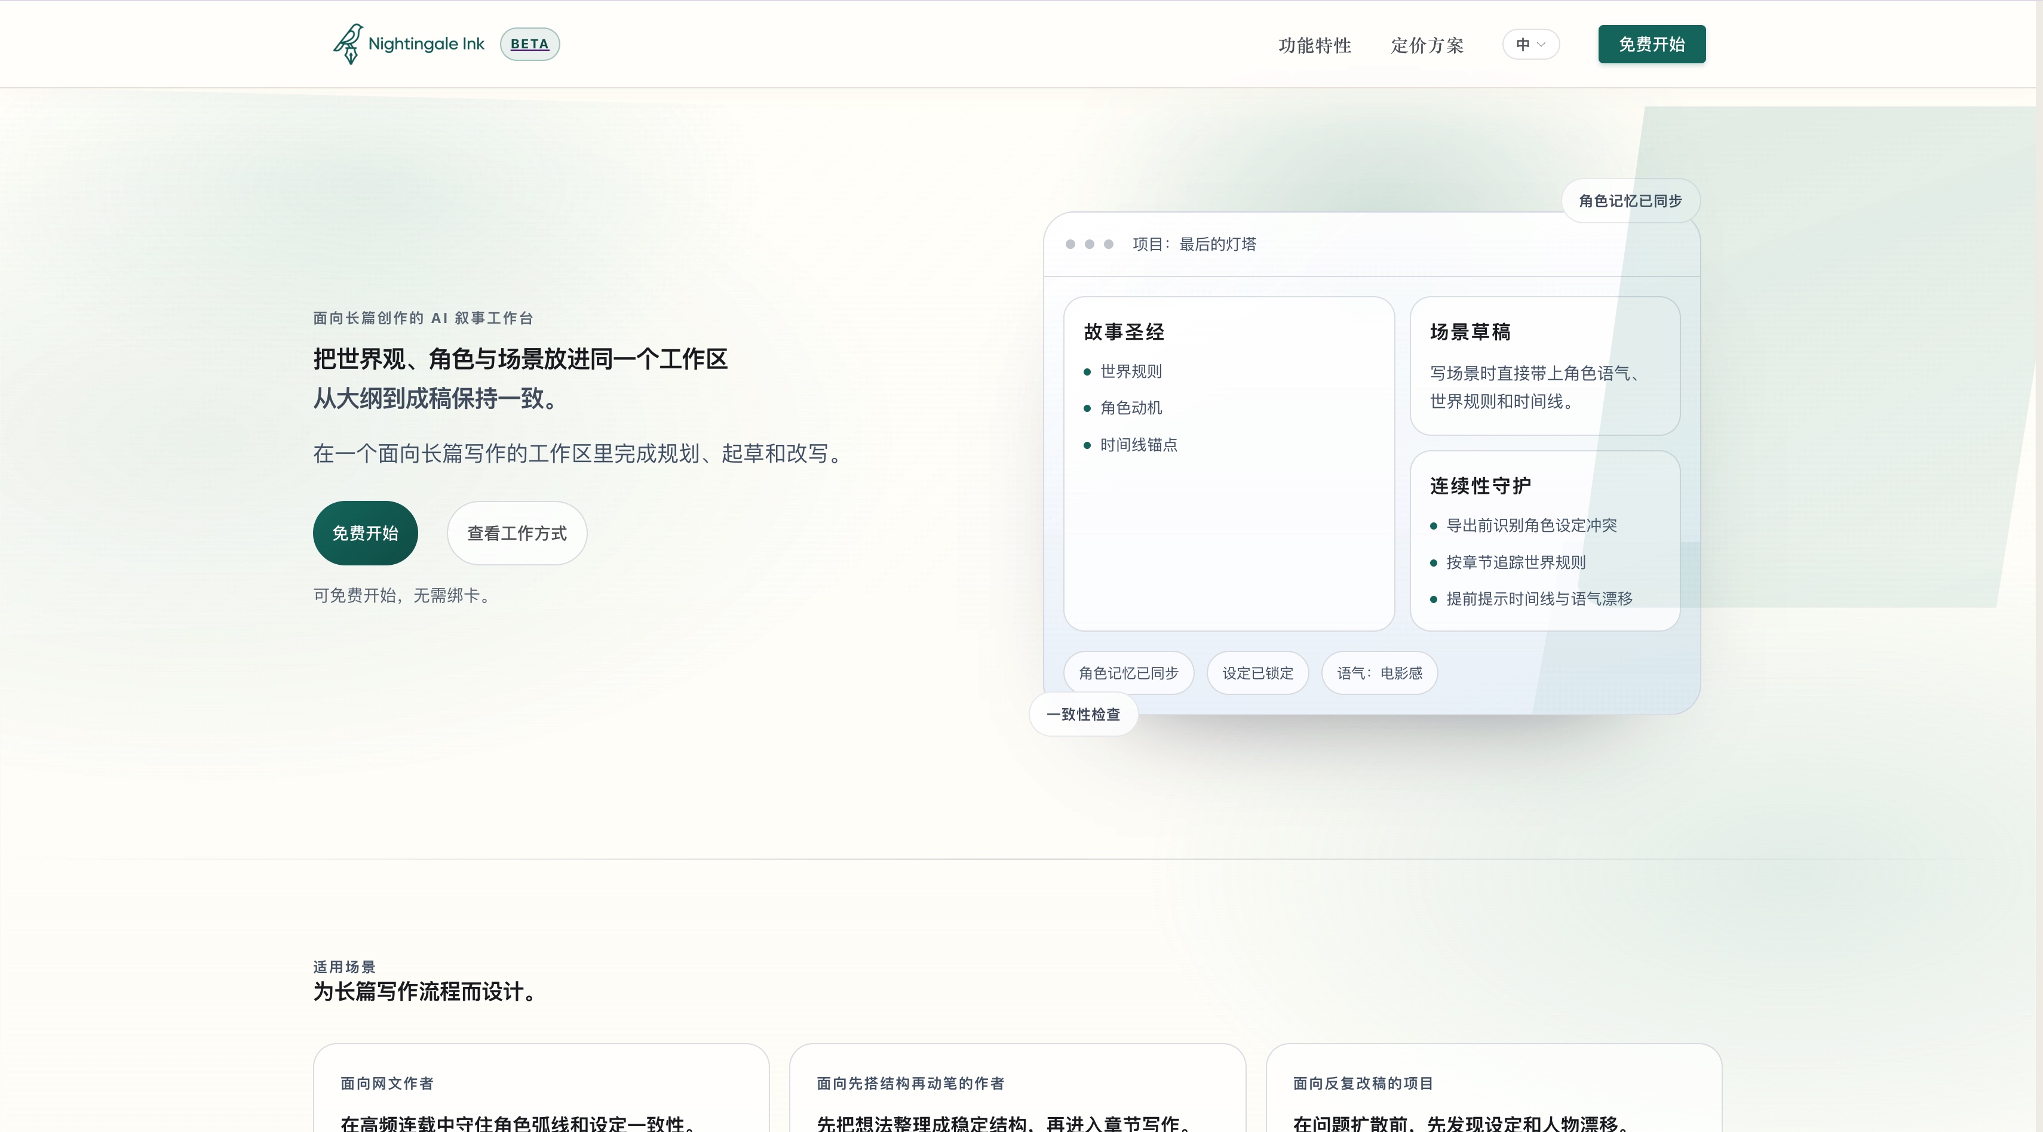Click the 项目：最后的灯塔 title bar
The image size is (2043, 1132).
click(1195, 244)
